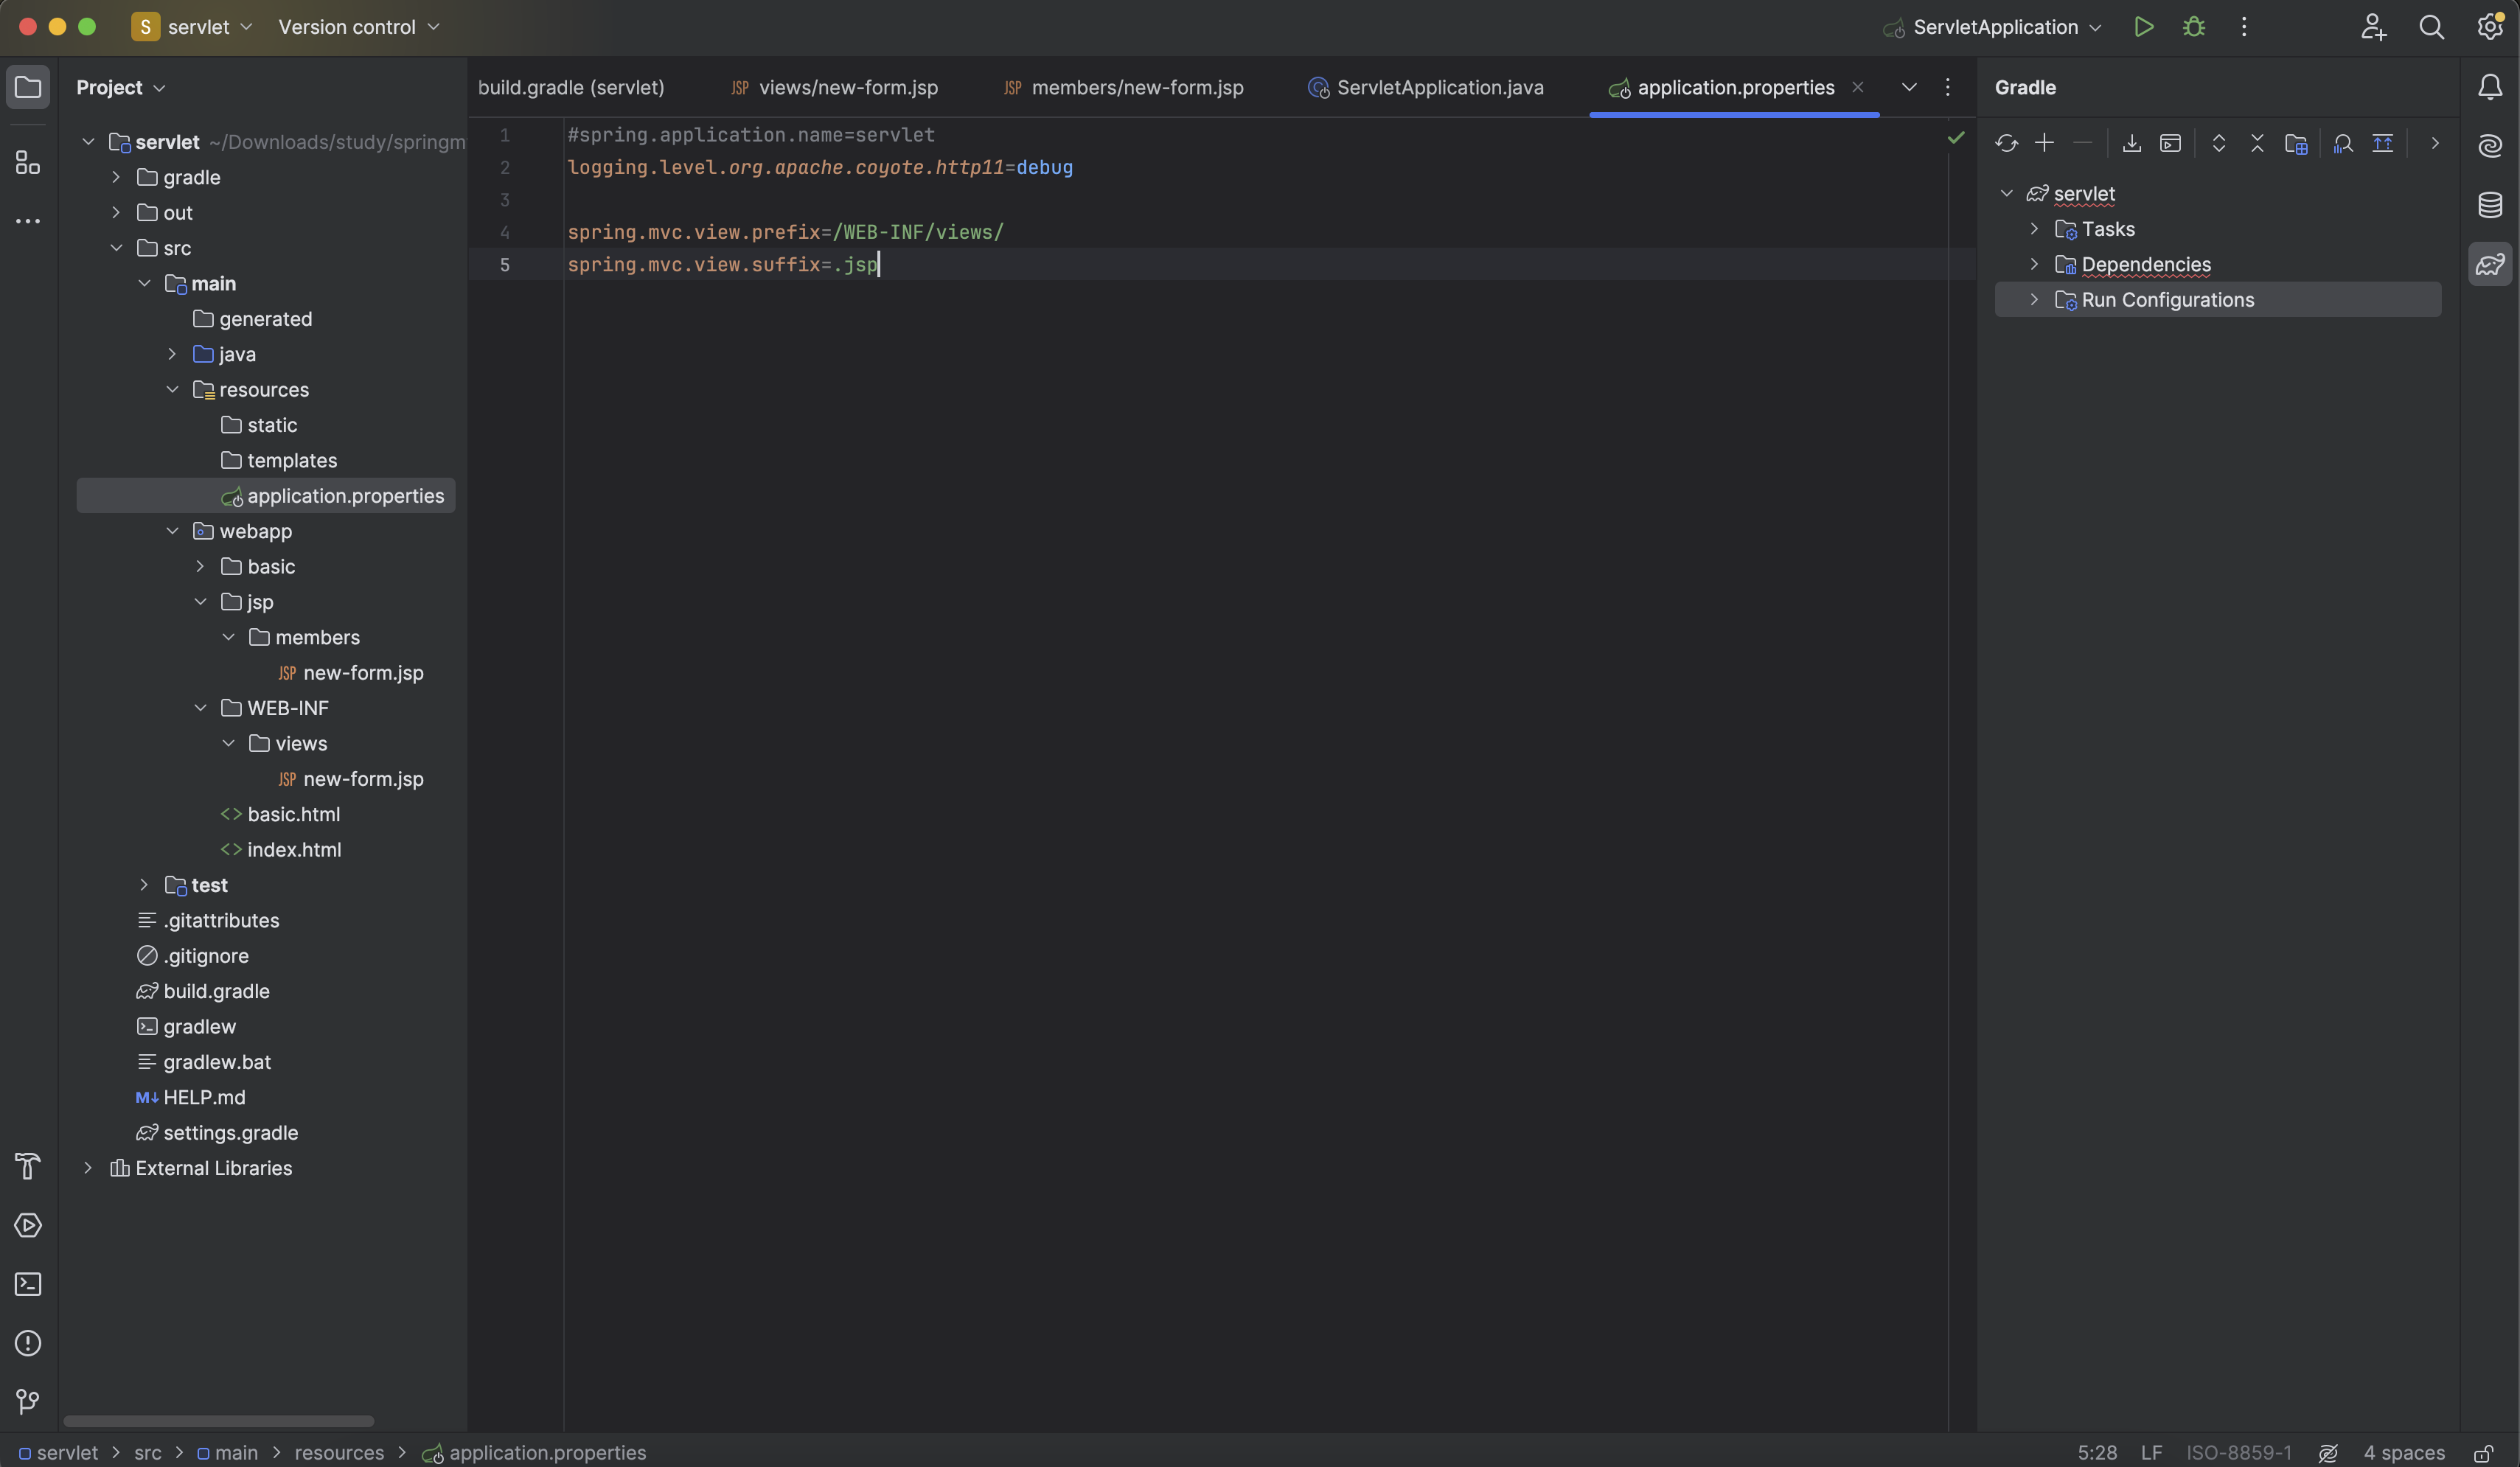Select settings.gradle file
The height and width of the screenshot is (1467, 2520).
(230, 1133)
